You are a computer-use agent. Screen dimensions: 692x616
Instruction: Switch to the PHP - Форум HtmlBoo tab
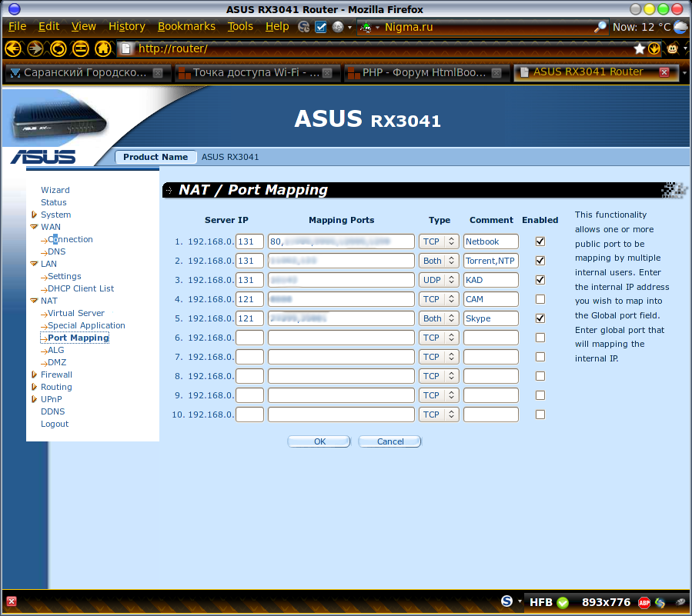[425, 73]
